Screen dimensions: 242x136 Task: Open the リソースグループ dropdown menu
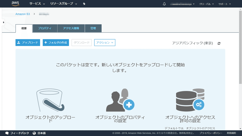click(64, 4)
